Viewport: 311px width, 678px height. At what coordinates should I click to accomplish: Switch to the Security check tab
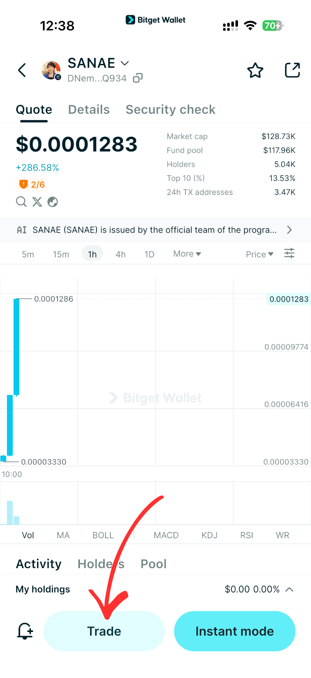[170, 109]
